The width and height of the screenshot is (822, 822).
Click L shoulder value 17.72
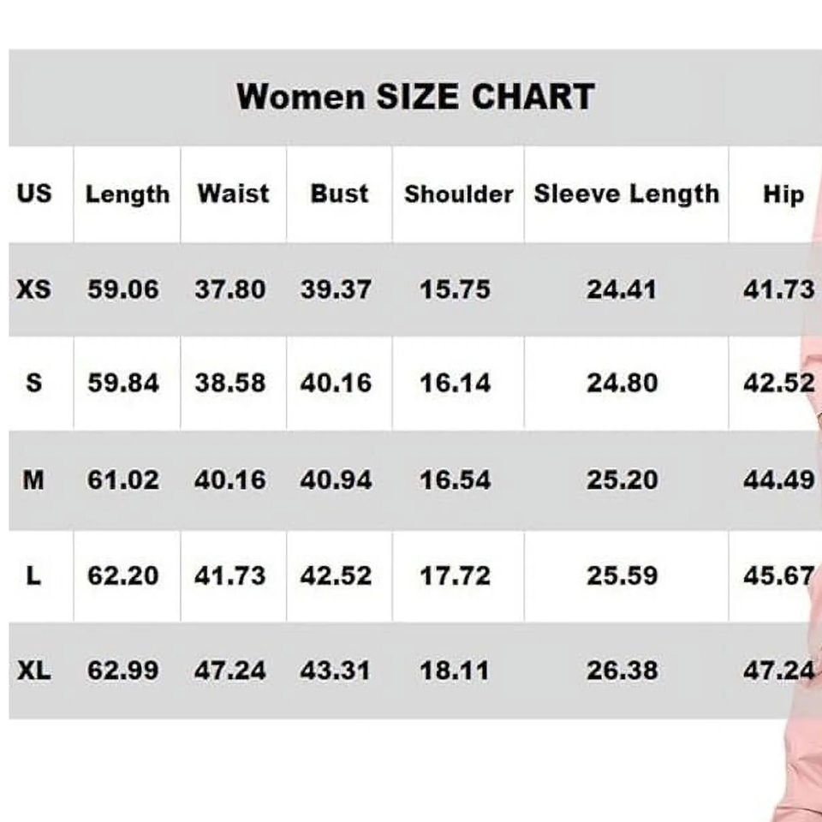pos(455,575)
